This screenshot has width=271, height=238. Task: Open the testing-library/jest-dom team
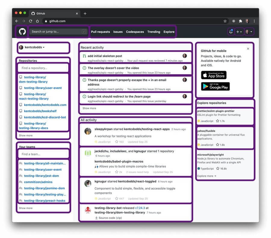[41, 176]
